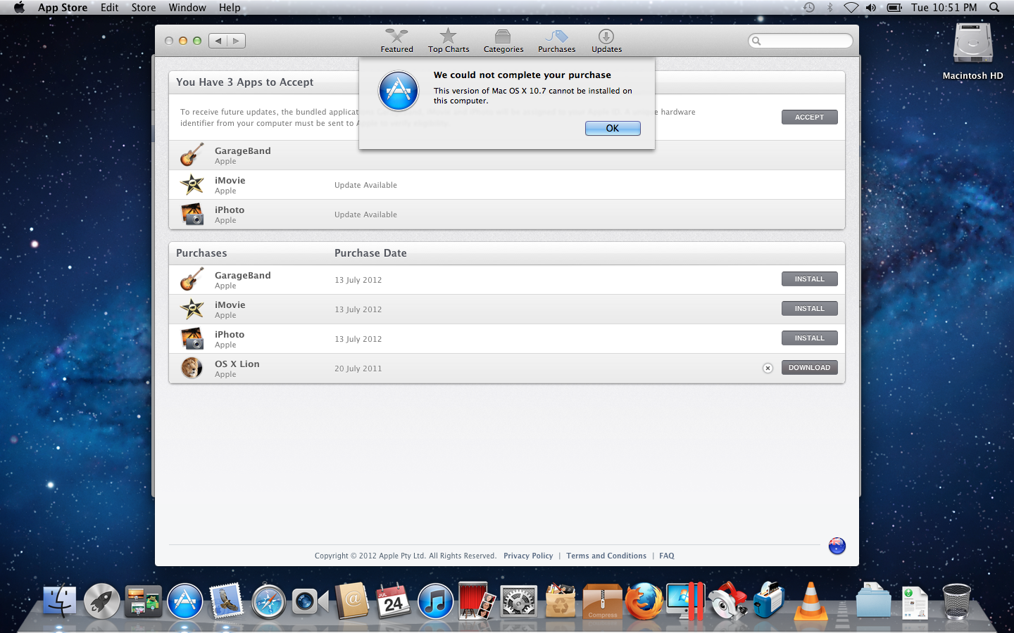Go forward with the right arrow button
The image size is (1014, 633).
pos(237,41)
